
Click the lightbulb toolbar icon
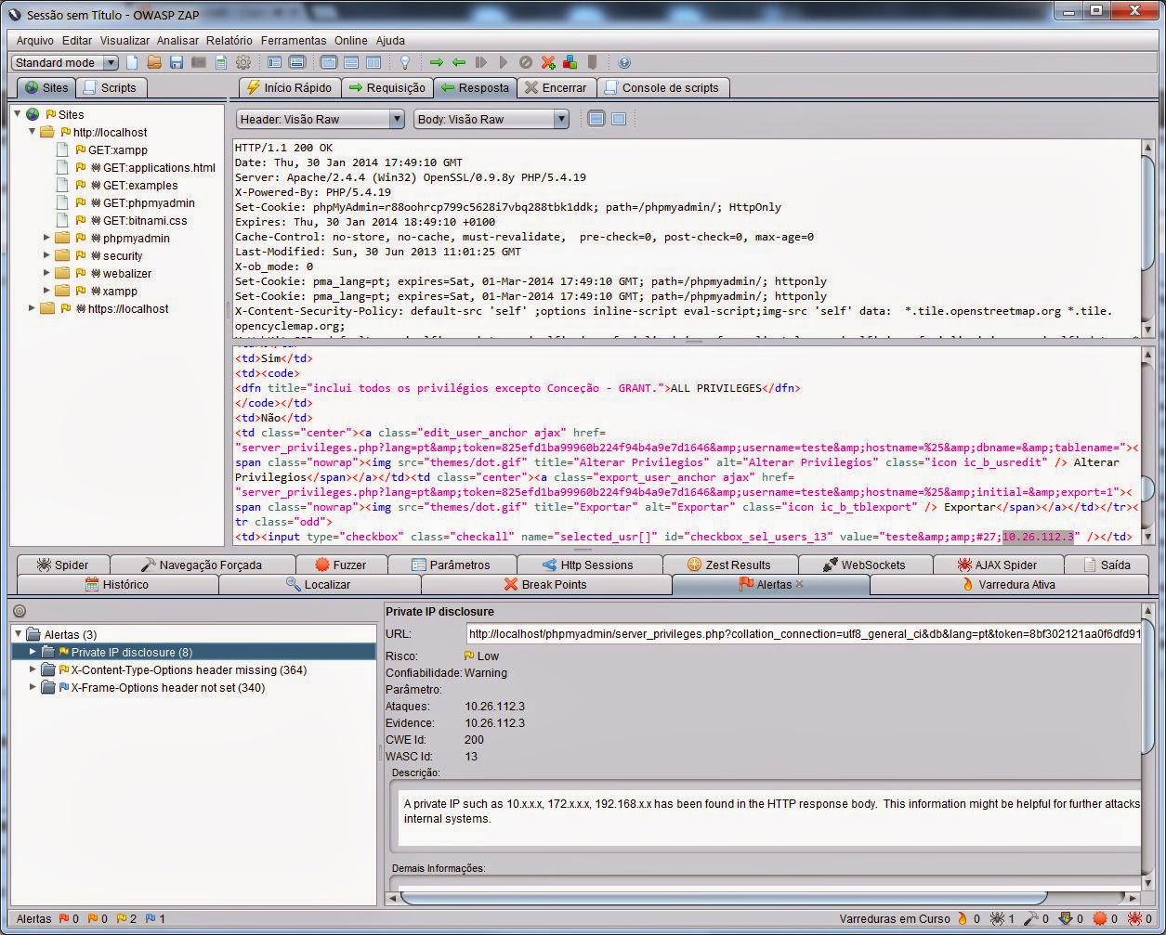404,62
